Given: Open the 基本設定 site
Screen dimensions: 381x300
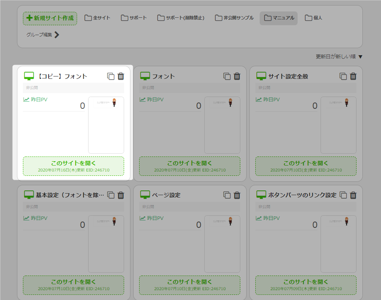Looking at the screenshot, I should click(x=74, y=285).
